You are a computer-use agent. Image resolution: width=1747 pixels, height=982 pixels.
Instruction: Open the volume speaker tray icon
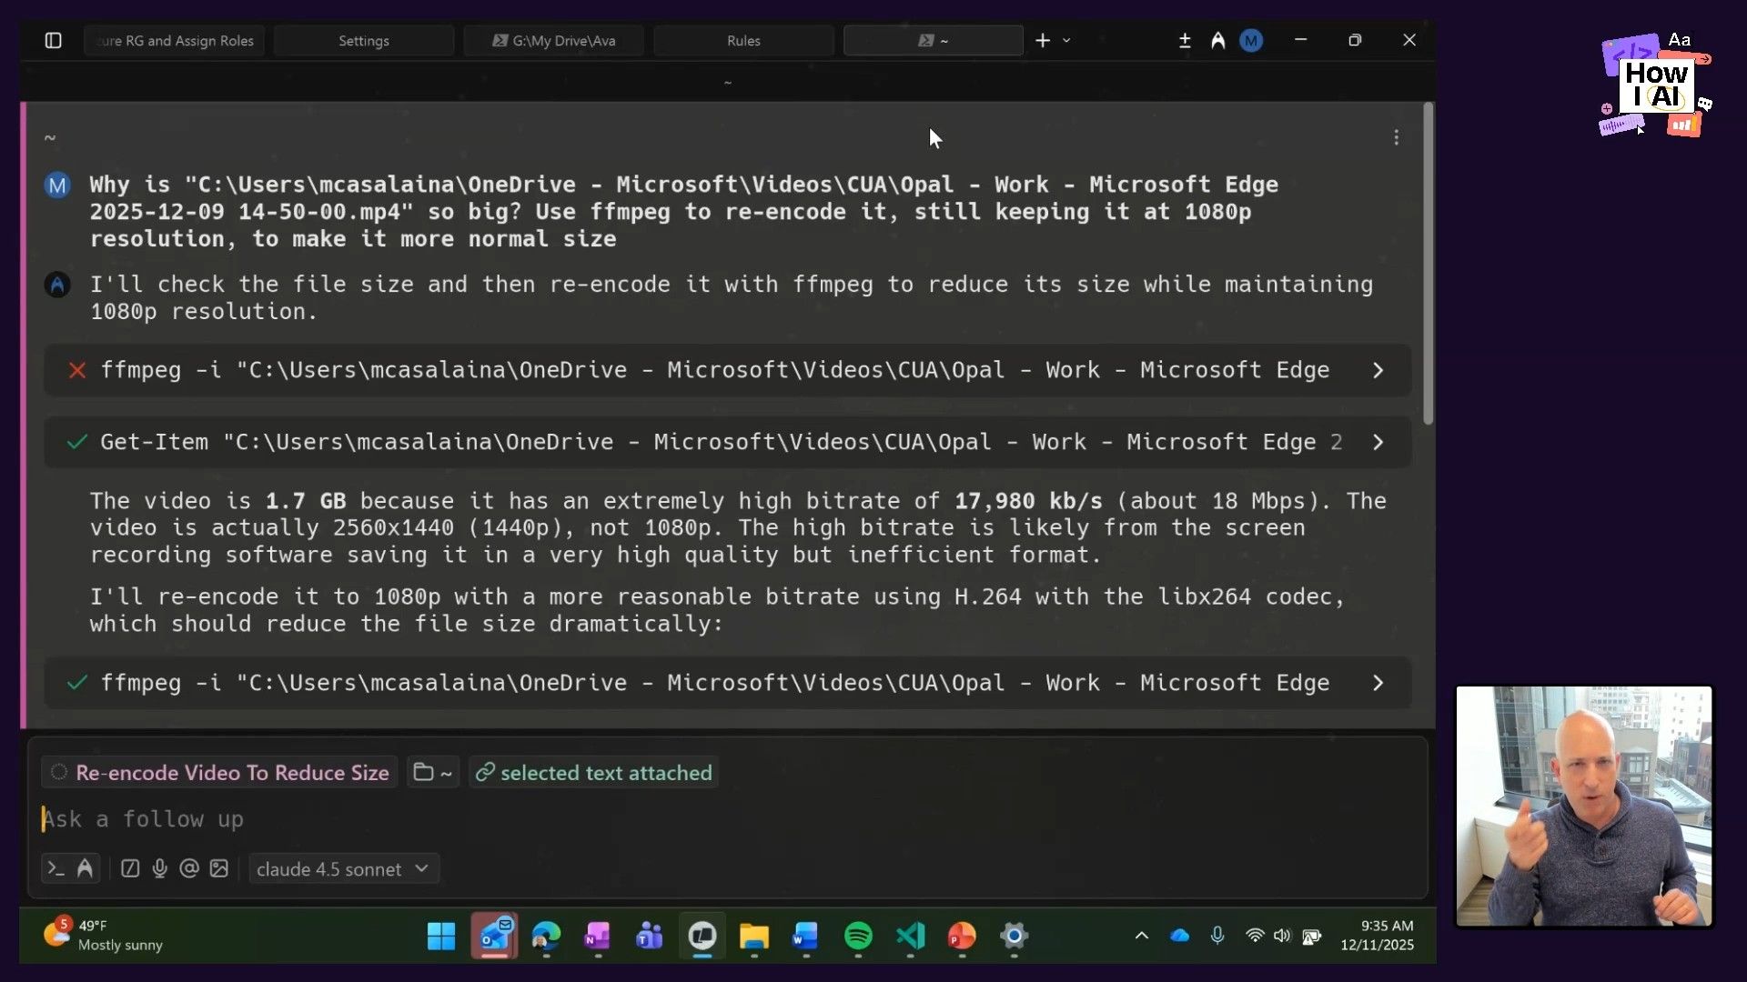pos(1282,936)
